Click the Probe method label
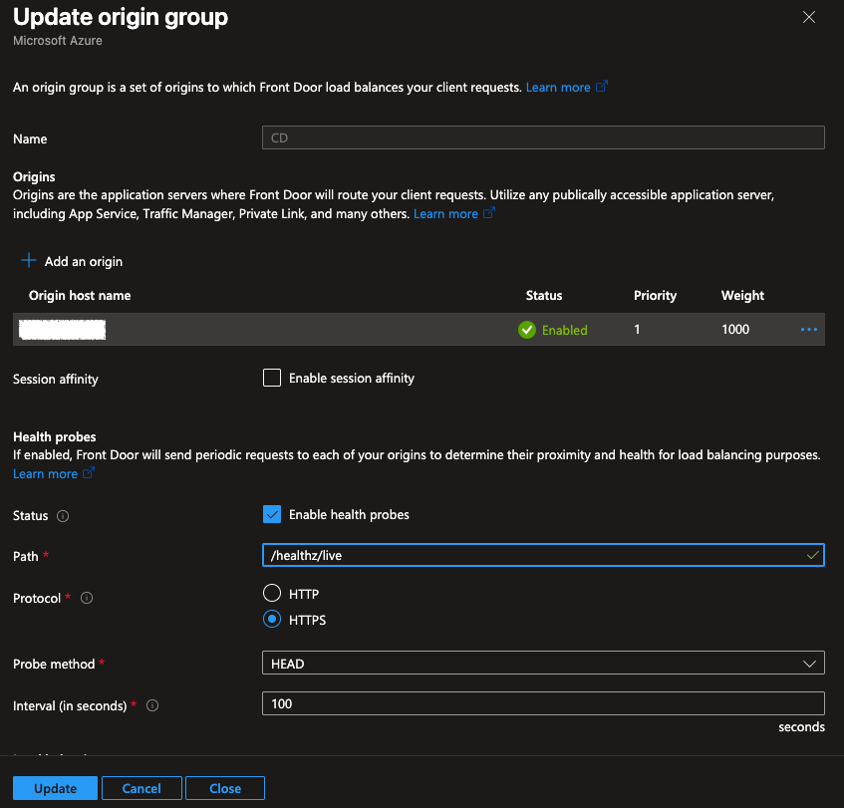The width and height of the screenshot is (844, 808). coord(54,665)
